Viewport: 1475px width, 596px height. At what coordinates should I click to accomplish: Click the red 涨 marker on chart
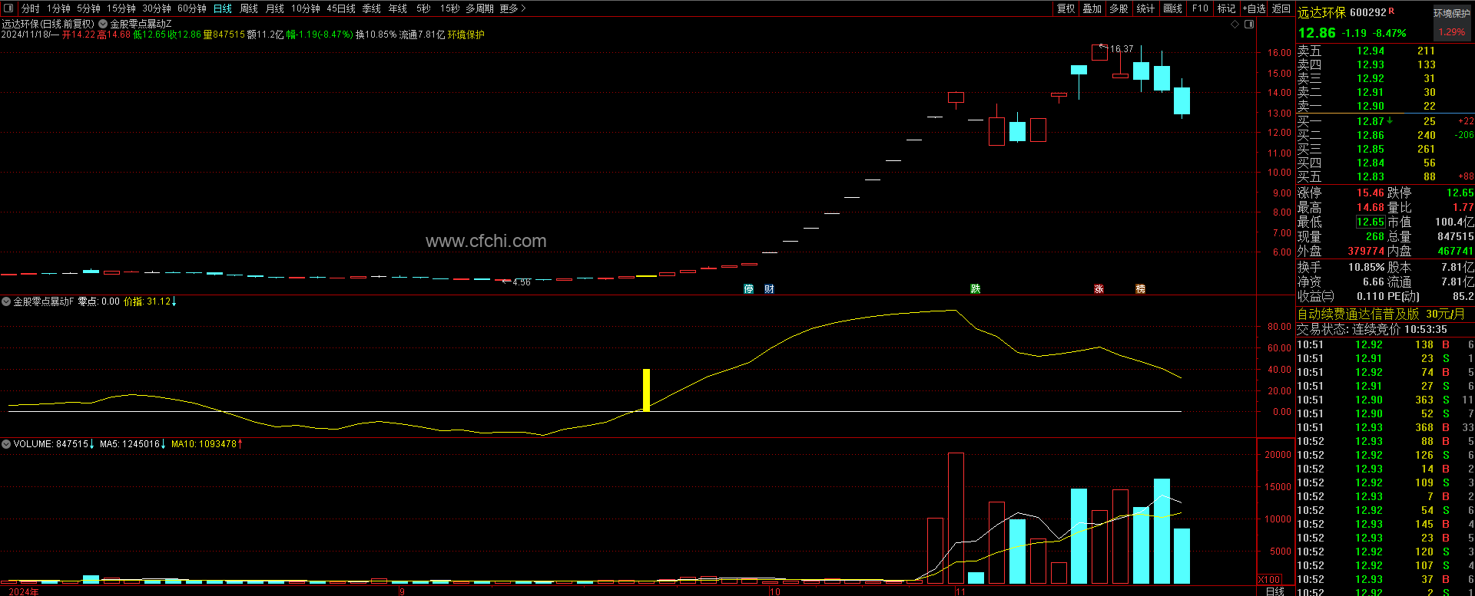coord(1099,289)
